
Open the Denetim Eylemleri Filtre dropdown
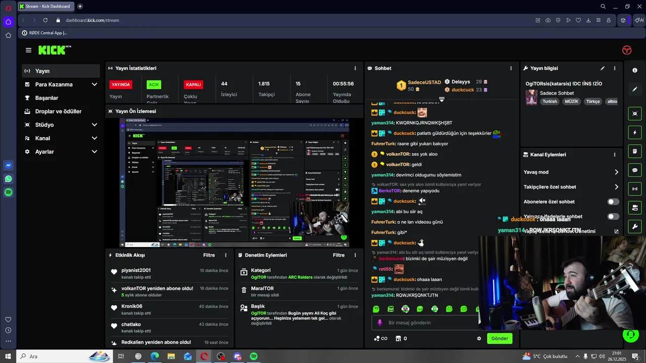pyautogui.click(x=339, y=255)
